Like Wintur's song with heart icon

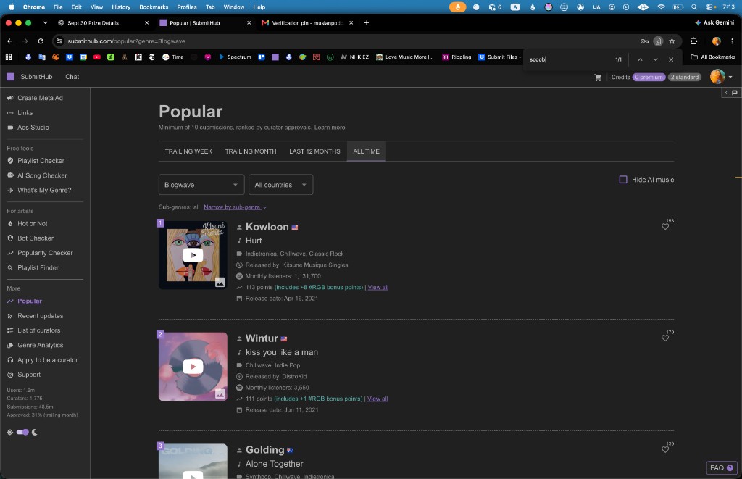pyautogui.click(x=665, y=338)
